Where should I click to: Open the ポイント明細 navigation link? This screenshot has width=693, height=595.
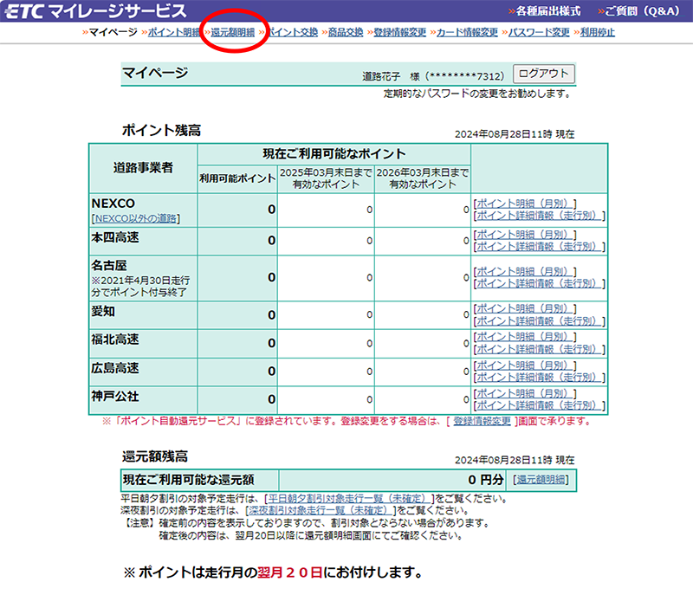pos(174,32)
